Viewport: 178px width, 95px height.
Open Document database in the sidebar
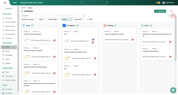(x=9, y=80)
